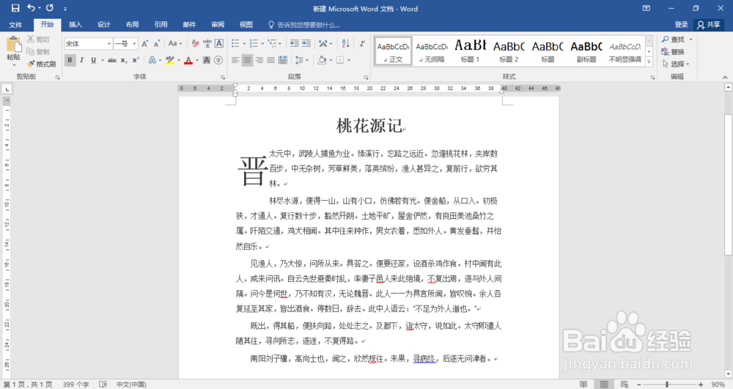Image resolution: width=733 pixels, height=389 pixels.
Task: Open the font name dropdown (宋体)
Action: coord(109,43)
